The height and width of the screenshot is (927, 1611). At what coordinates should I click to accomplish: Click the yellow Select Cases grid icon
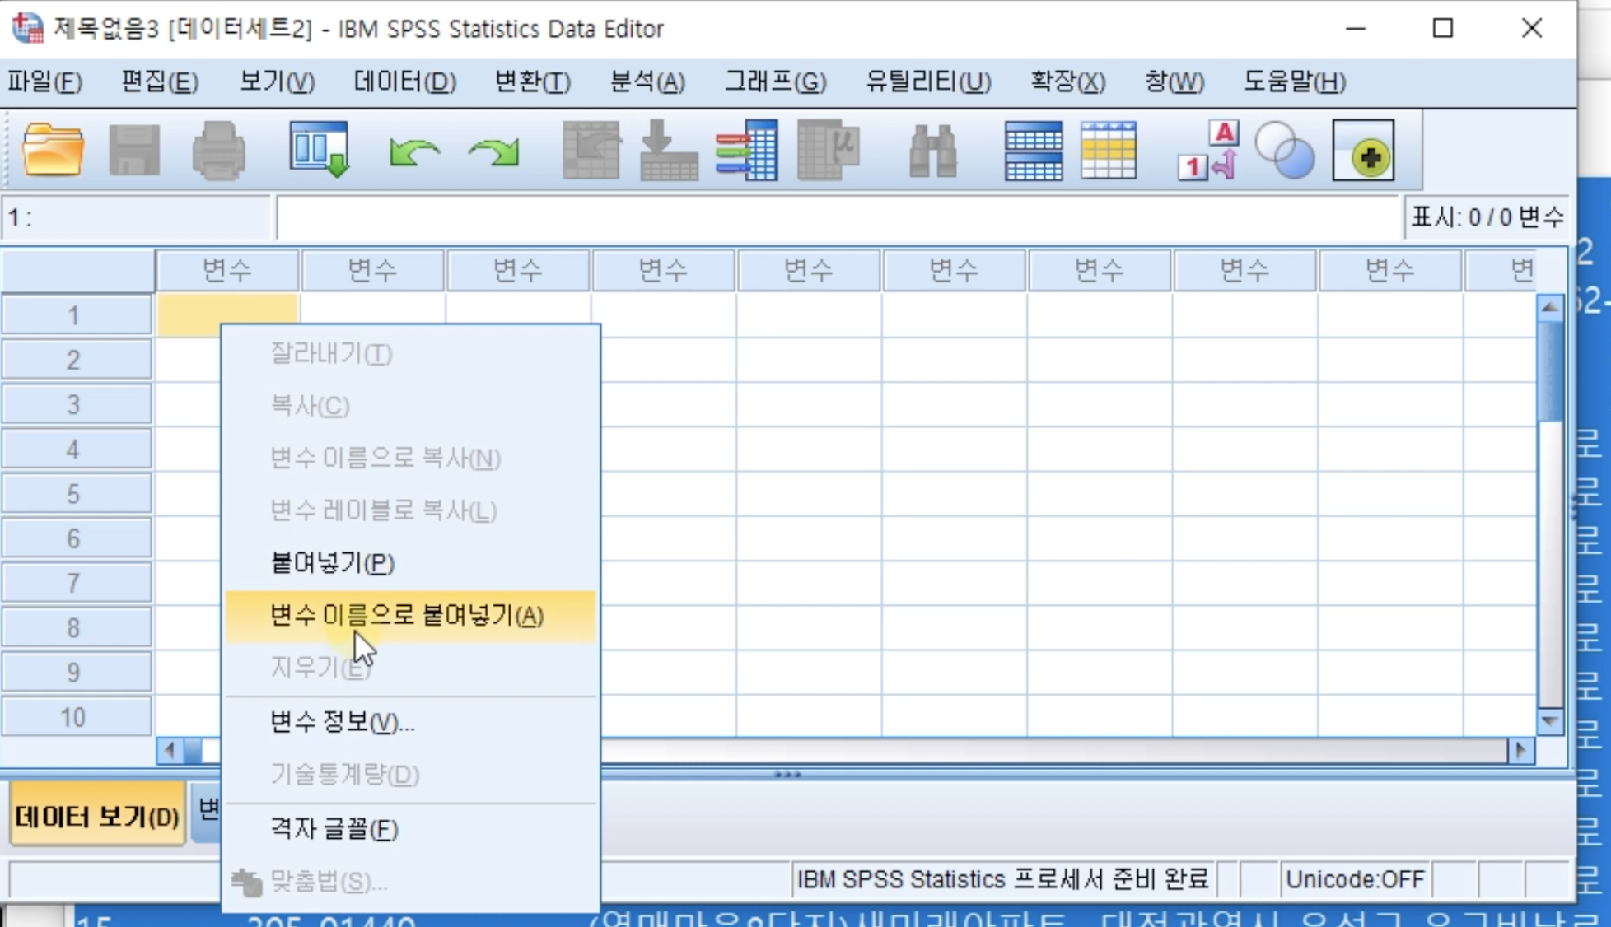point(1109,151)
